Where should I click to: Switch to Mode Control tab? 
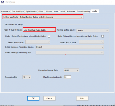click(x=59, y=11)
